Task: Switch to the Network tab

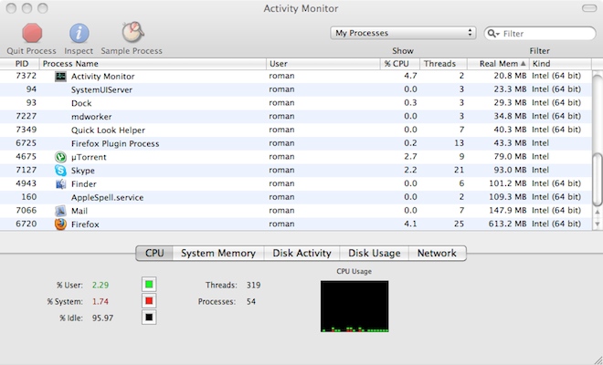Action: pos(438,253)
